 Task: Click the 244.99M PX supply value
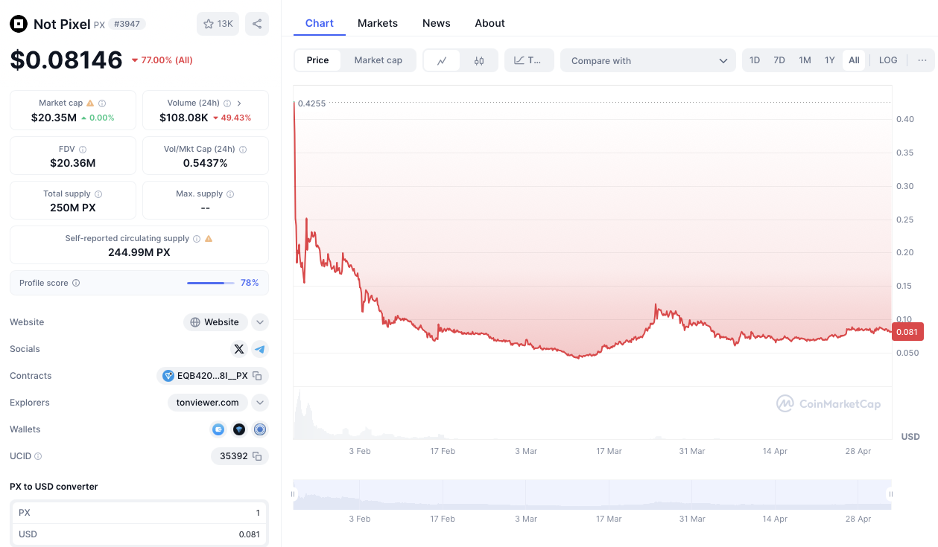139,252
